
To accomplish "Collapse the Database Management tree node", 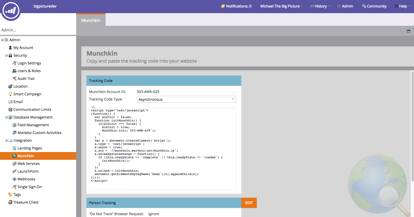I will (x=6, y=117).
